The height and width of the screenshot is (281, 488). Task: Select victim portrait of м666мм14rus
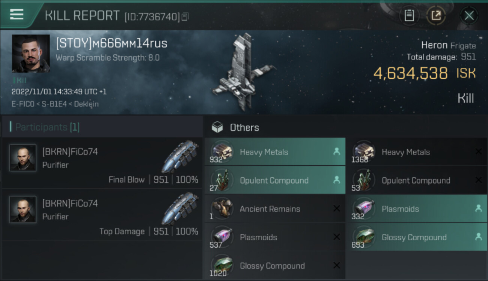pyautogui.click(x=31, y=53)
